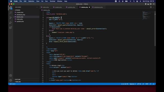This screenshot has height=92, width=164.
Task: Click the screen recording menu bar icon
Action: 116,1
